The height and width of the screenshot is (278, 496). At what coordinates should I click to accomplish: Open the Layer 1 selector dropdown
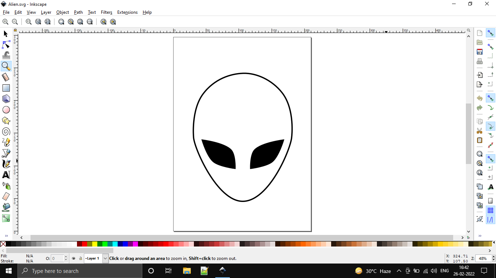[105, 258]
